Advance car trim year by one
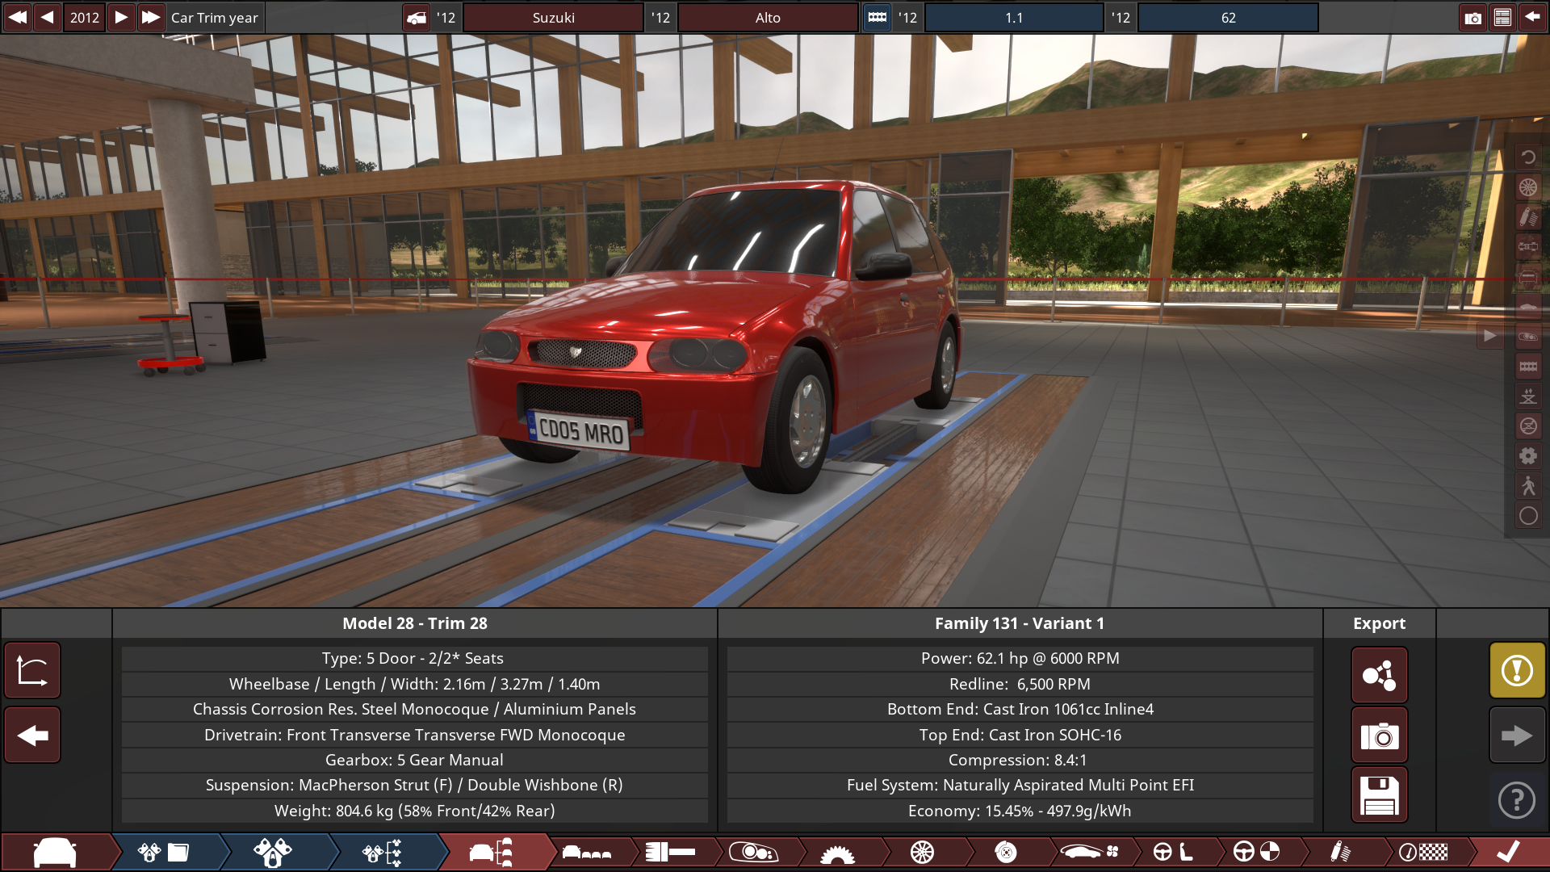1550x872 pixels. 120,18
